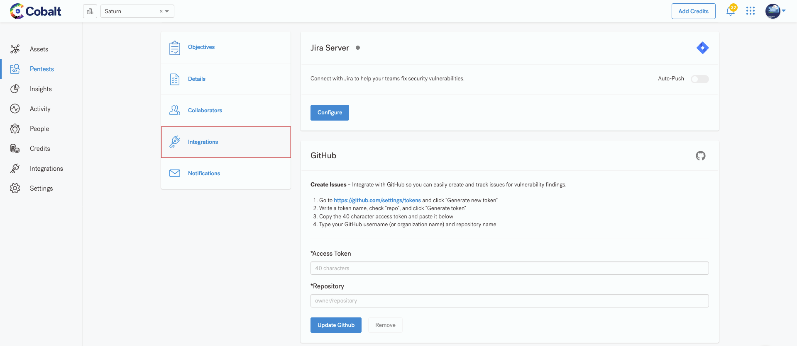Clear the Saturn selection with x

point(161,12)
